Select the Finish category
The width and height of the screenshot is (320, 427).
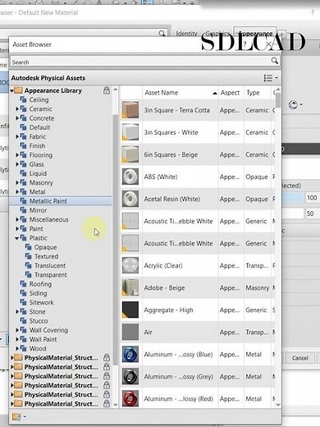pyautogui.click(x=37, y=145)
